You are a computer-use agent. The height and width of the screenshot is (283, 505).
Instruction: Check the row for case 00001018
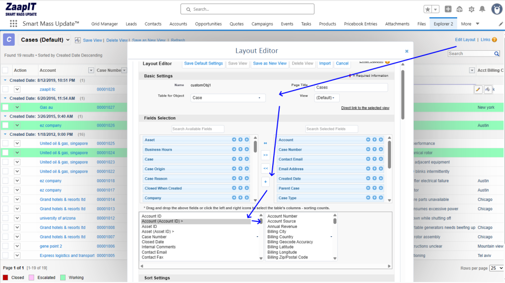5,181
